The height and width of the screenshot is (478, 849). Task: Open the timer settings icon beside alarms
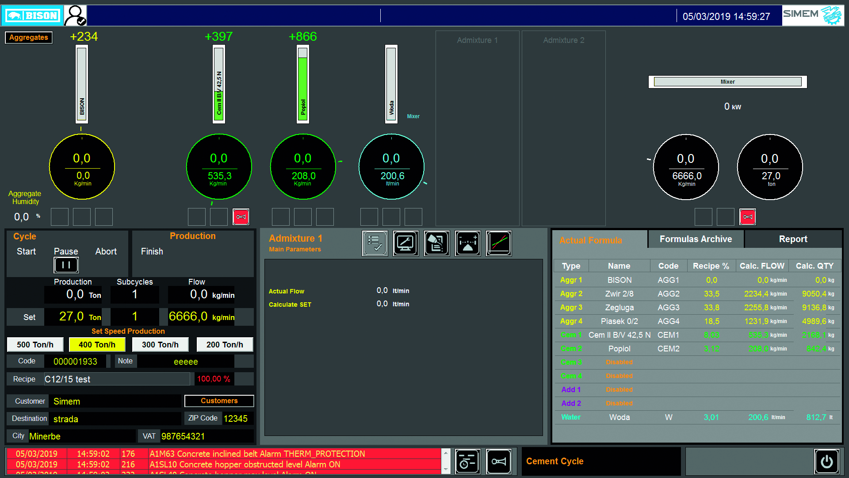click(x=467, y=462)
